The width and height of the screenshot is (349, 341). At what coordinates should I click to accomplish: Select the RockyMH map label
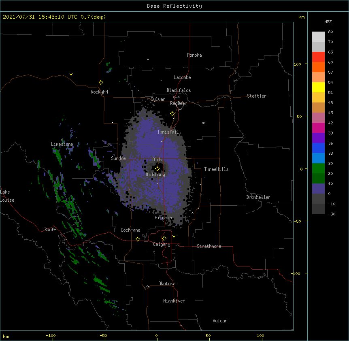(x=99, y=92)
